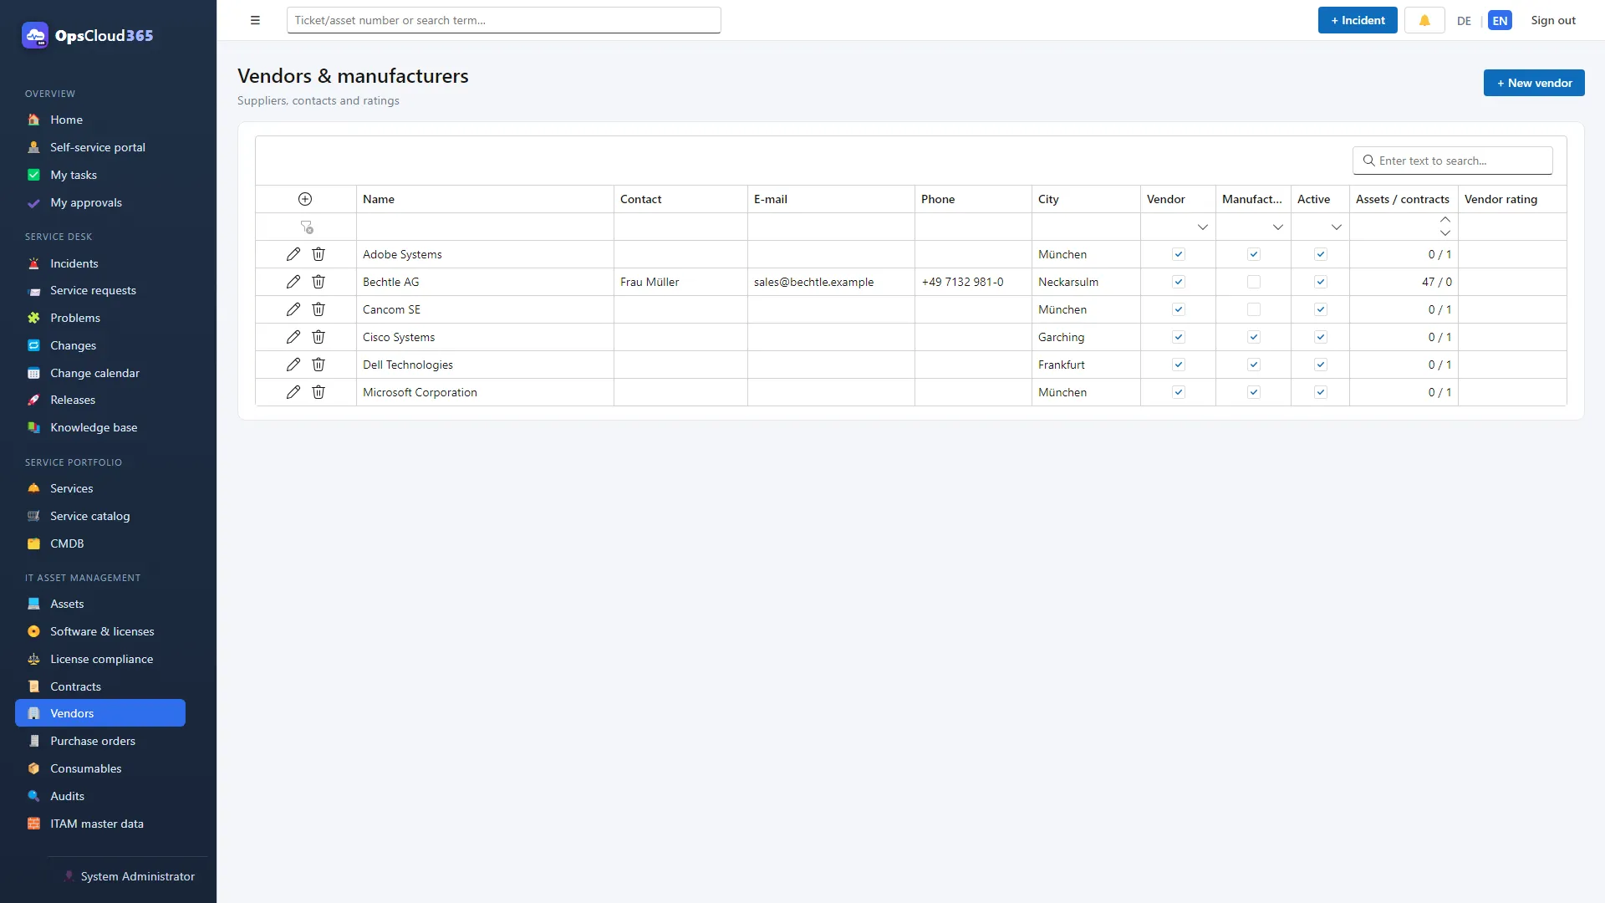Click the City column filter field

coord(1086,227)
